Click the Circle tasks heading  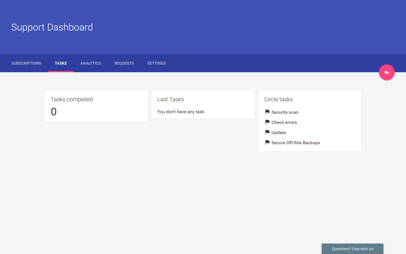click(278, 99)
